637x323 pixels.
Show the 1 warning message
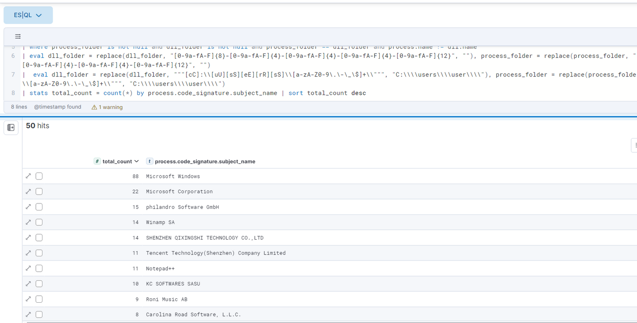(x=107, y=107)
